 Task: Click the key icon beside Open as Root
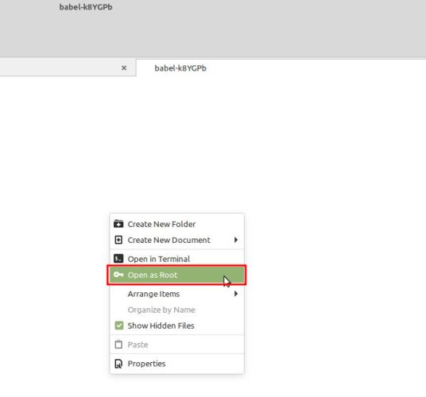(118, 275)
